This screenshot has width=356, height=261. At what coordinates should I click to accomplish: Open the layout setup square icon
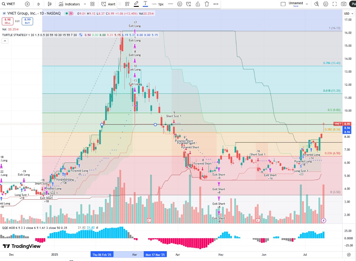pyautogui.click(x=283, y=4)
